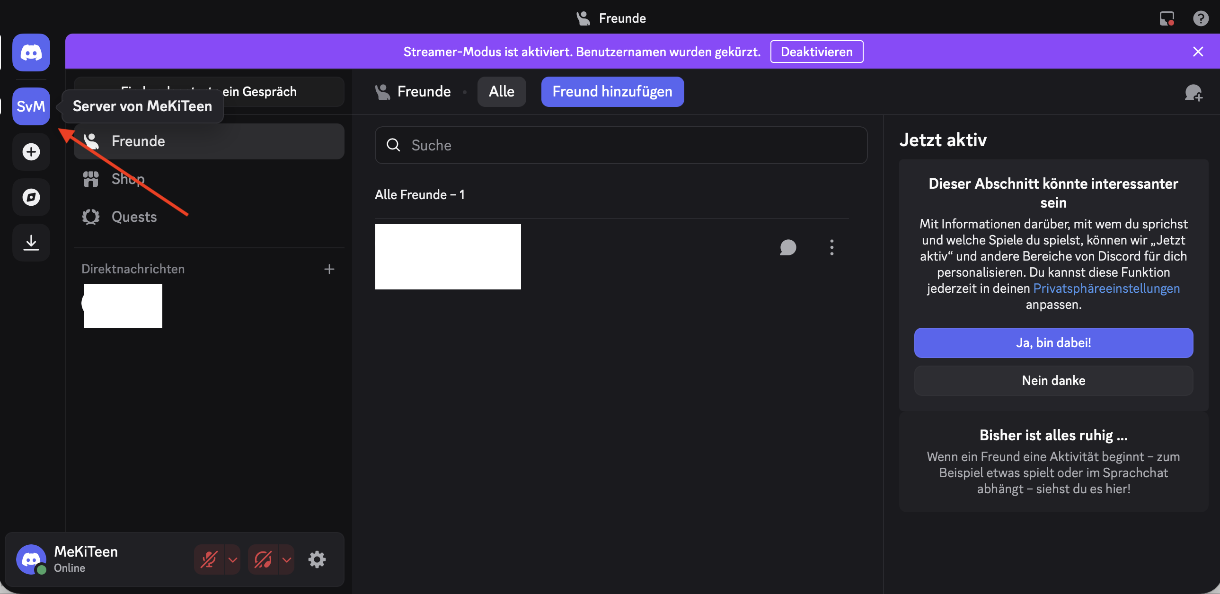
Task: Open friend's more options three-dot menu
Action: [x=831, y=247]
